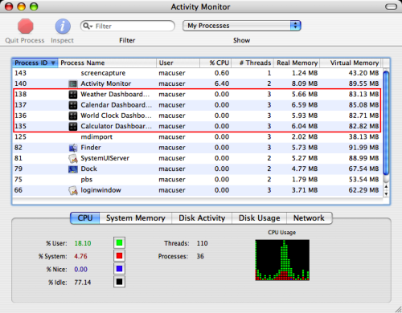Sort by % CPU column header
402x313 pixels.
pyautogui.click(x=215, y=63)
